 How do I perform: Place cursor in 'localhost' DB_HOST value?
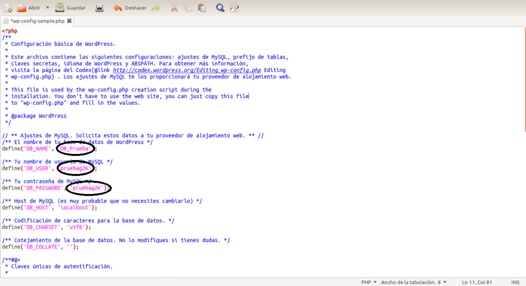(x=74, y=207)
